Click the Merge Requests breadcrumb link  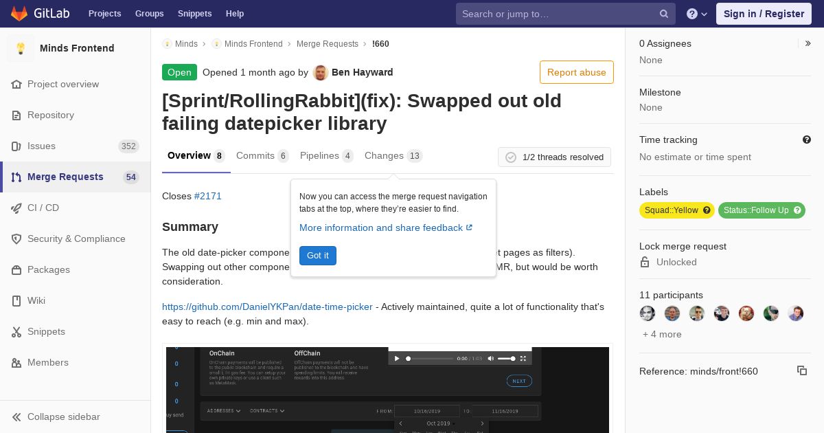[x=328, y=44]
